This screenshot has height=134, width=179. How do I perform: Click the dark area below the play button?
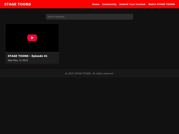pyautogui.click(x=32, y=47)
